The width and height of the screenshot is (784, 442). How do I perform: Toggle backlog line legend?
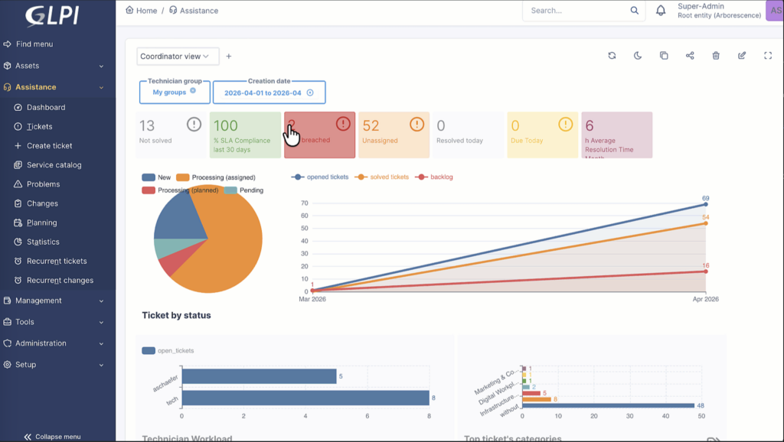click(x=433, y=177)
